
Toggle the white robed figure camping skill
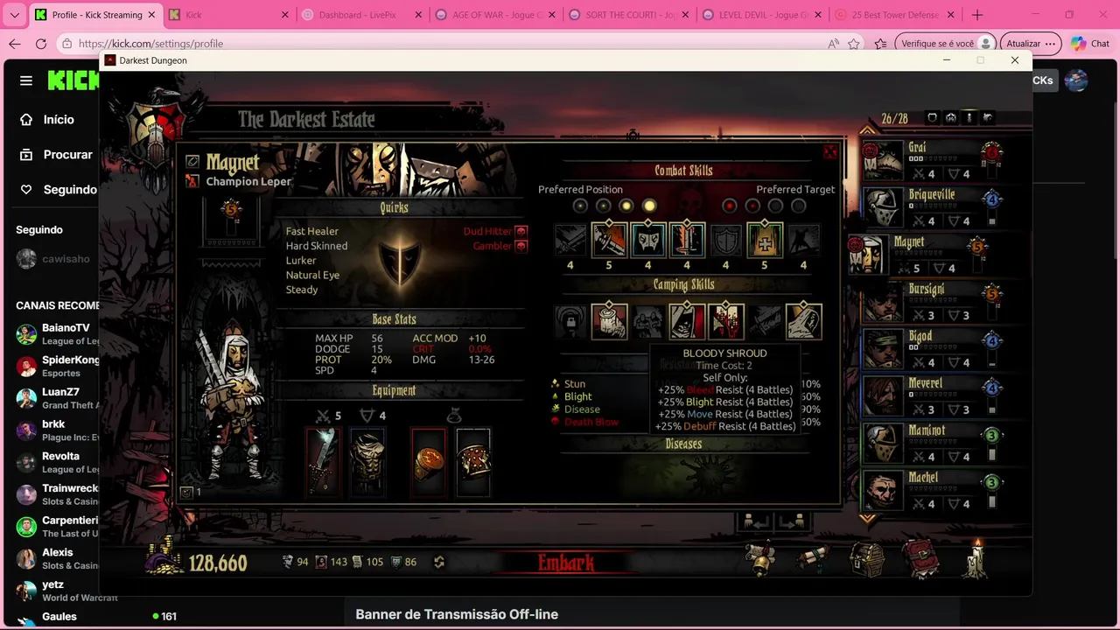point(803,321)
